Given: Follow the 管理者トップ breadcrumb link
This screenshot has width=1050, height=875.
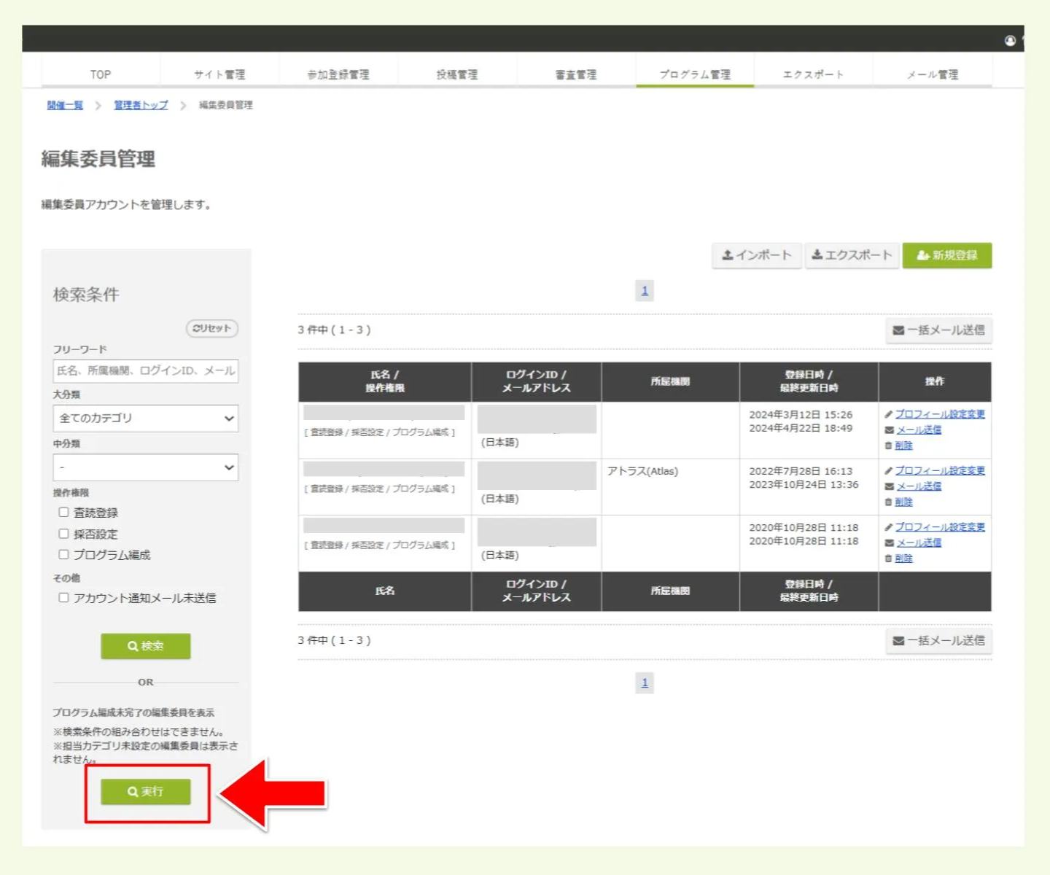Looking at the screenshot, I should (141, 105).
